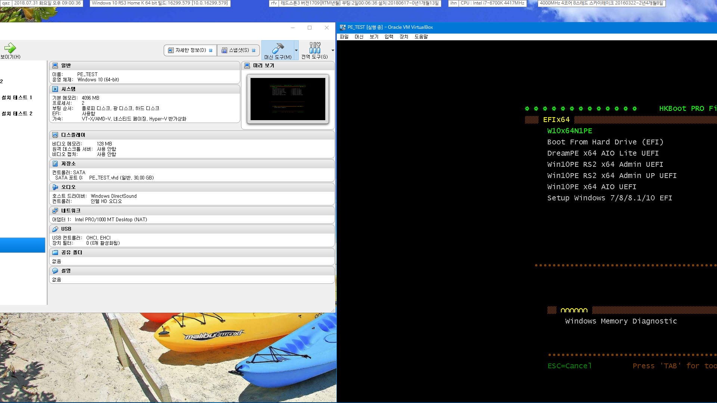Image resolution: width=717 pixels, height=403 pixels.
Task: Open the General (일반) settings heading
Action: coord(66,65)
